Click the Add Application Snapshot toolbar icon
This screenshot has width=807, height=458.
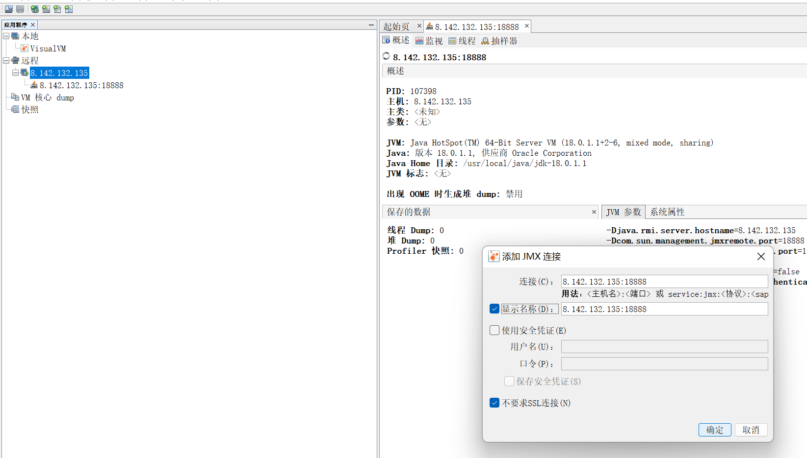(69, 9)
